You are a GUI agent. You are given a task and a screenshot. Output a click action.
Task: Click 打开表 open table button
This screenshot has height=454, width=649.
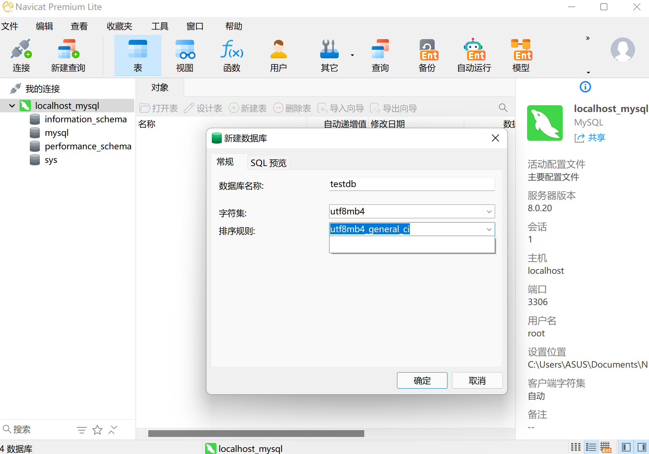pyautogui.click(x=159, y=108)
